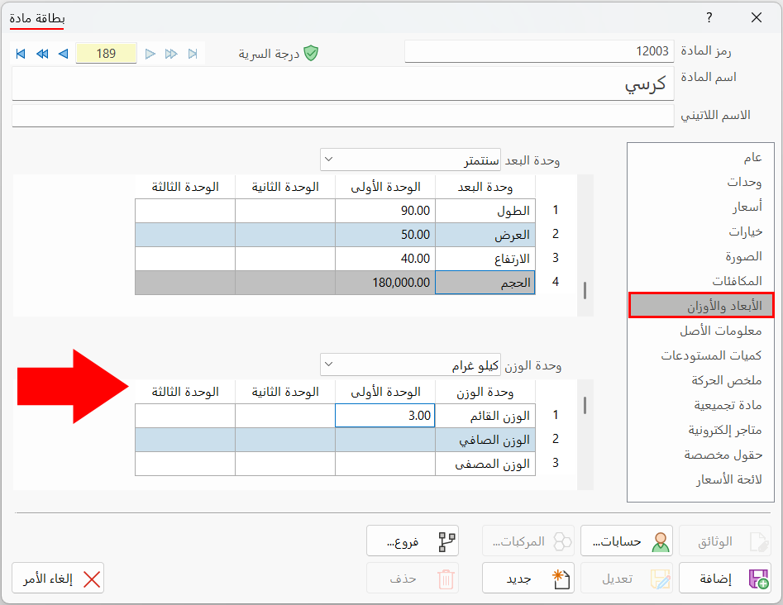Image resolution: width=783 pixels, height=605 pixels.
Task: Click the help question mark in title bar
Action: pos(709,18)
